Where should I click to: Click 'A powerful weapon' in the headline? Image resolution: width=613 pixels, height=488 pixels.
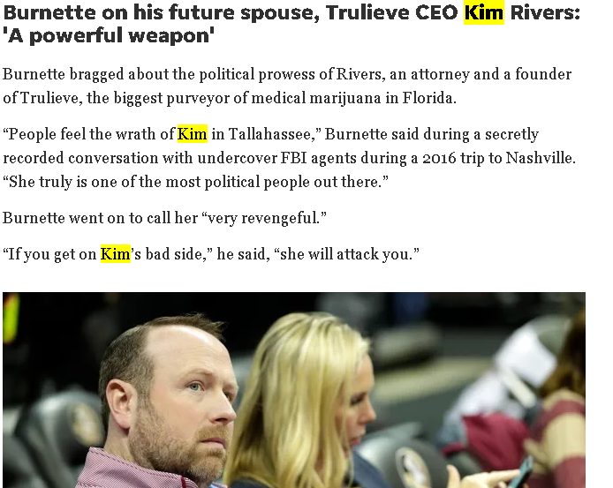[109, 35]
